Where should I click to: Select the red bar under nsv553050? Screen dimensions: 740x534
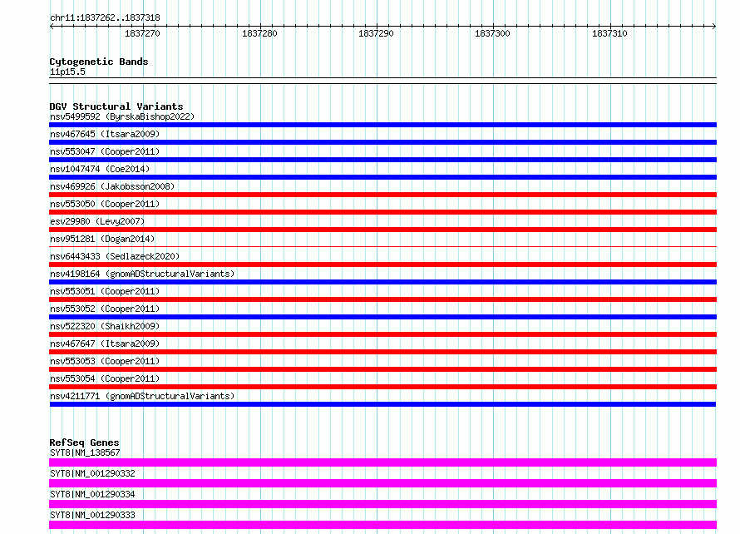click(x=382, y=212)
